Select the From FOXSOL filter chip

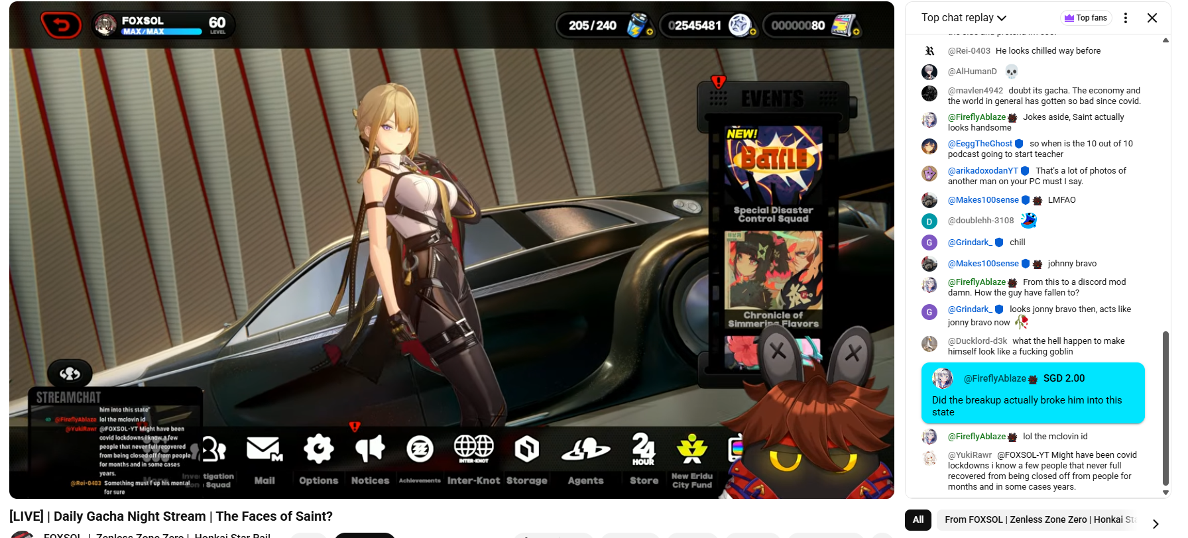pyautogui.click(x=1040, y=519)
